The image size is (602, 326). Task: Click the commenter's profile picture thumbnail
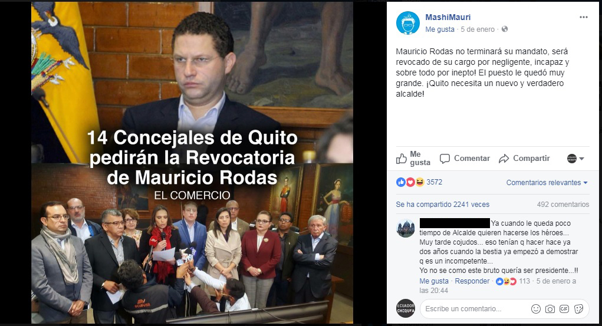[x=406, y=229]
